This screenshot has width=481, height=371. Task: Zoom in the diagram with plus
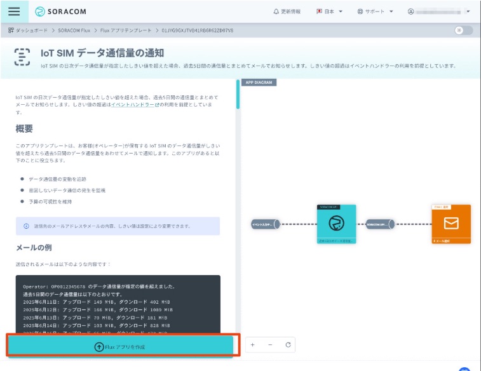(252, 345)
